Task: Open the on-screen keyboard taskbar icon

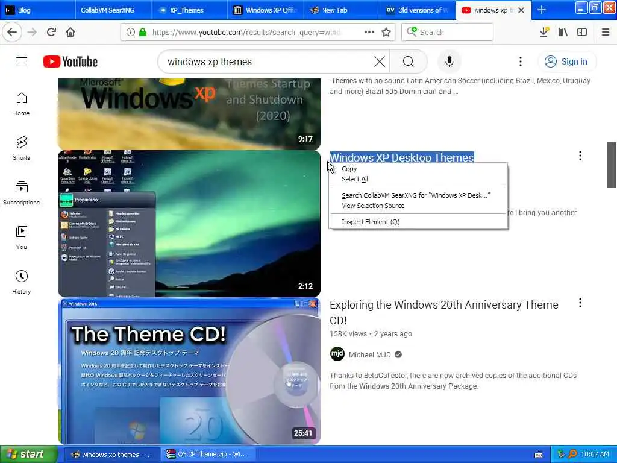Action: pos(539,455)
